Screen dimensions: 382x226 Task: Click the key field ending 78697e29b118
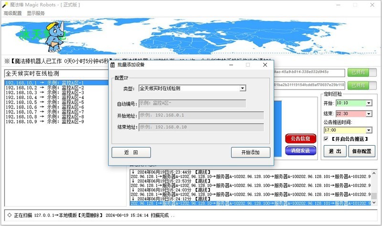(x=309, y=85)
